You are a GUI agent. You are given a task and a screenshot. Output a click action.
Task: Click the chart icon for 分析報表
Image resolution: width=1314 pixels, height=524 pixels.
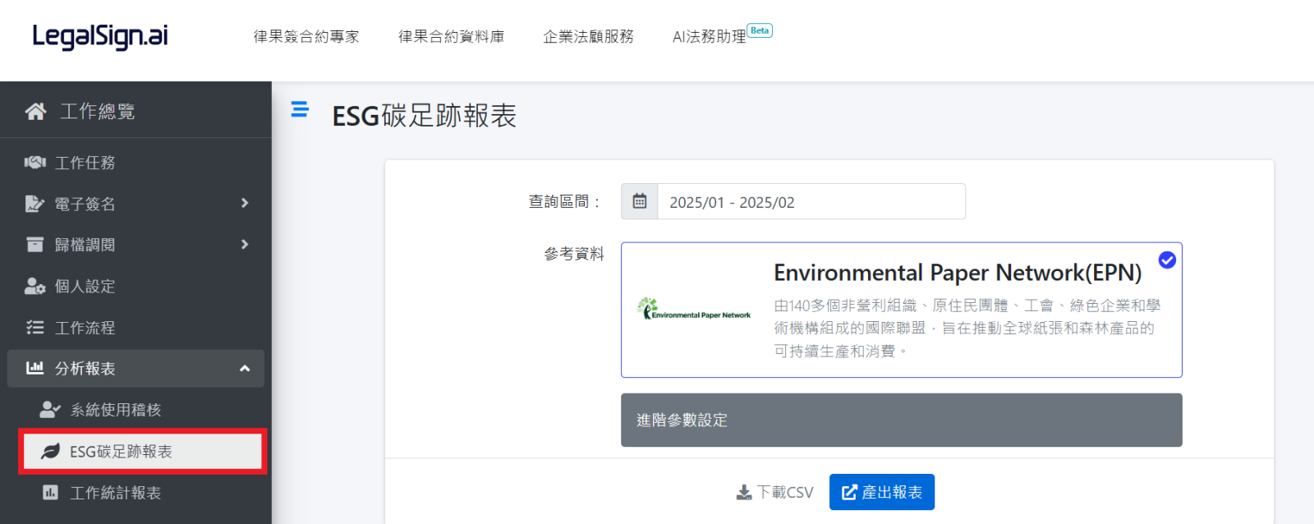[34, 368]
